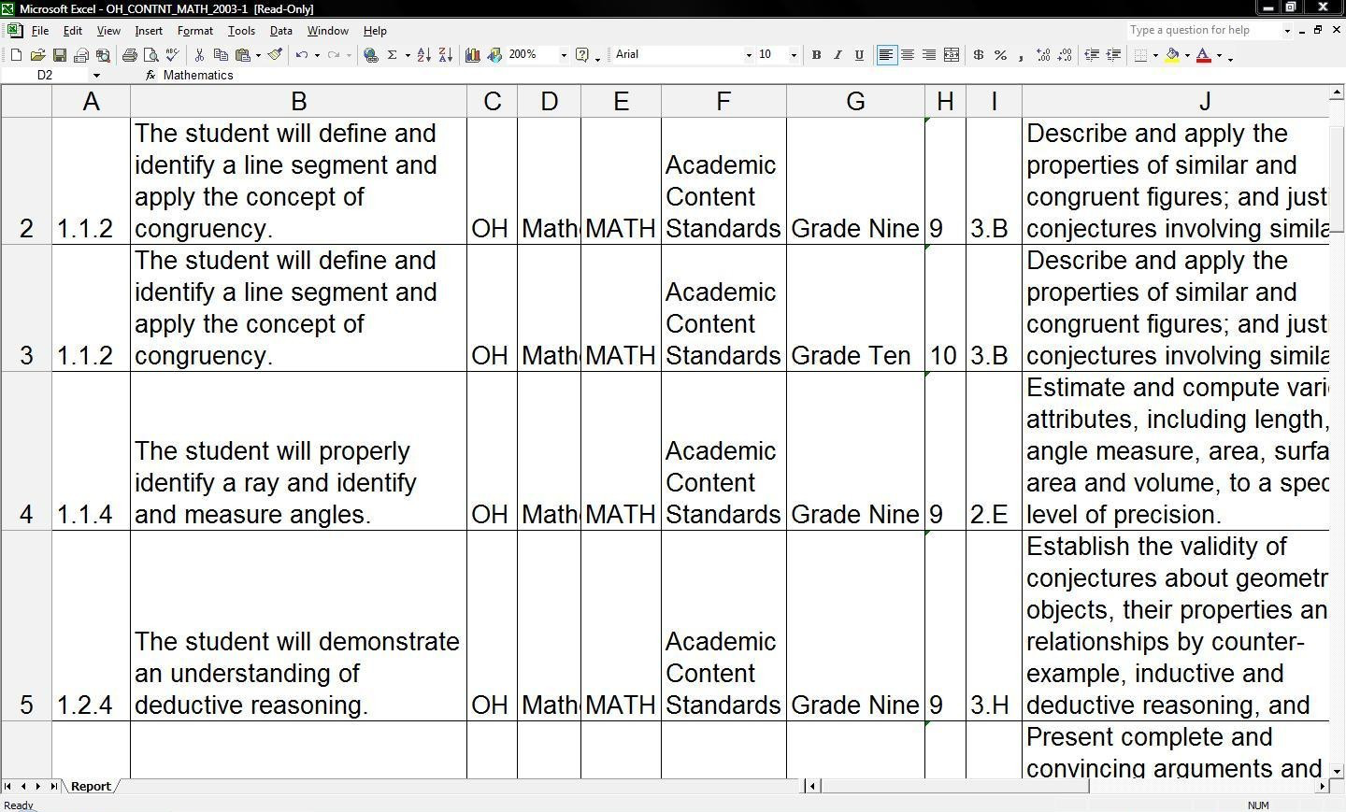This screenshot has width=1346, height=812.
Task: Click the vertical scrollbar down arrow
Action: (1337, 771)
